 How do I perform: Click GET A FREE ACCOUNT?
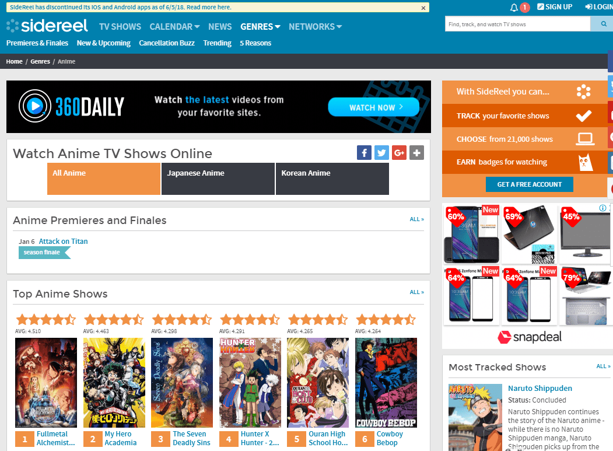click(529, 184)
